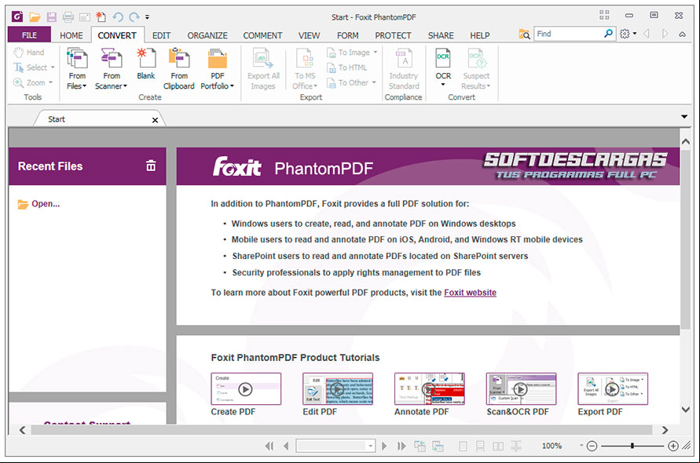The height and width of the screenshot is (463, 700).
Task: Click Industry Standard compliance button
Action: pyautogui.click(x=404, y=69)
